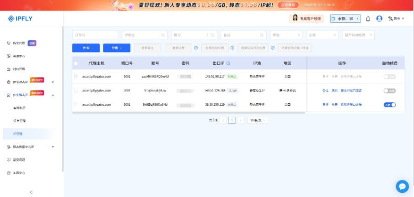Open the IP池 filter dropdown
Image resolution: width=414 pixels, height=197 pixels.
(x=286, y=35)
